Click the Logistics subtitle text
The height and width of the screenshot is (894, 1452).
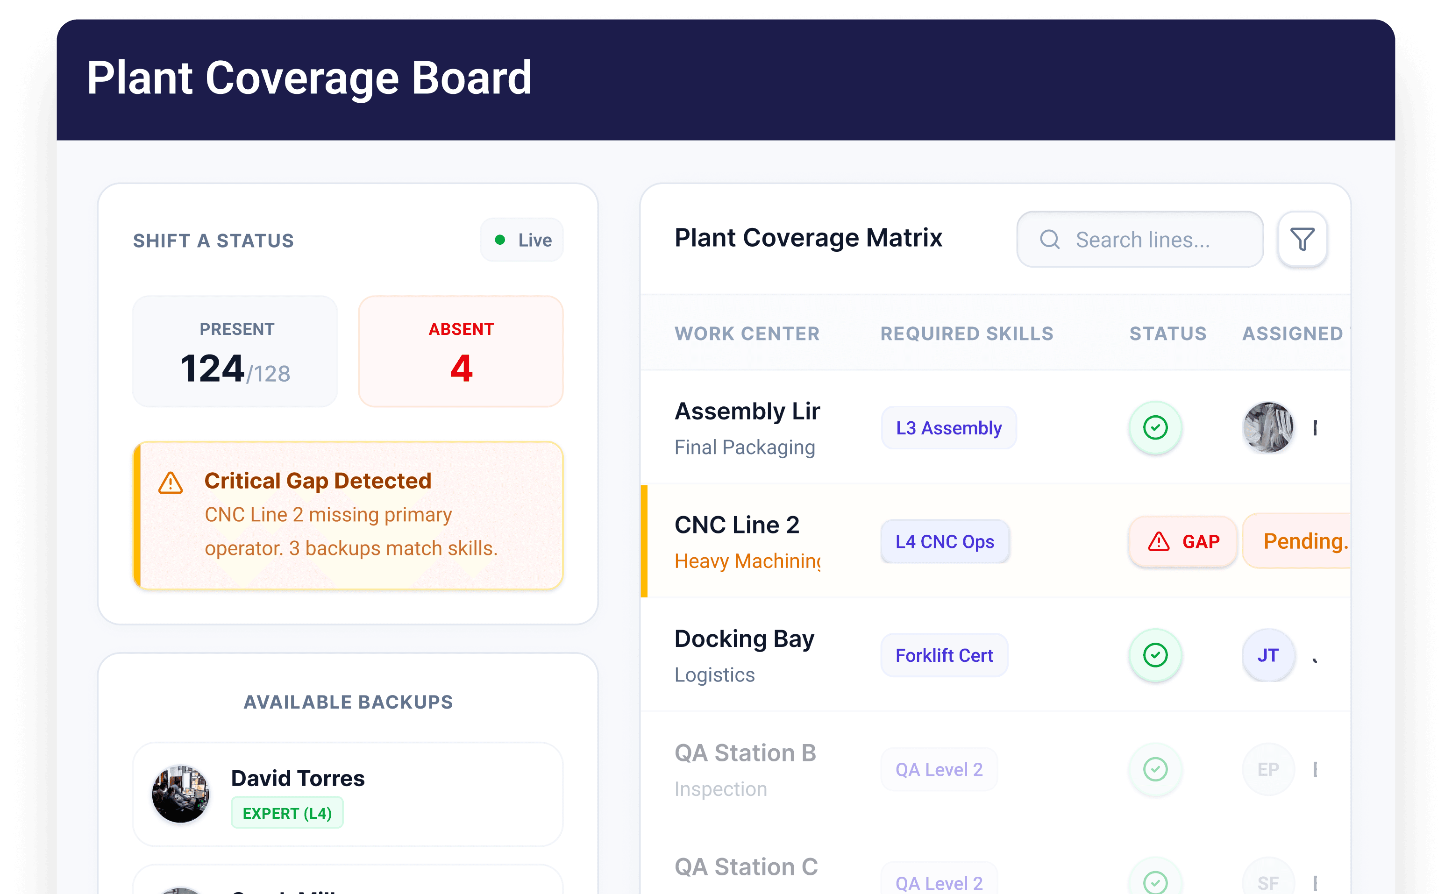714,674
